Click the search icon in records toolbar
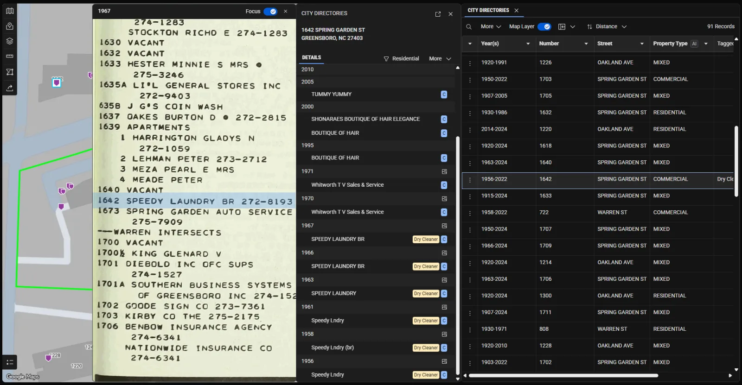 [x=469, y=27]
